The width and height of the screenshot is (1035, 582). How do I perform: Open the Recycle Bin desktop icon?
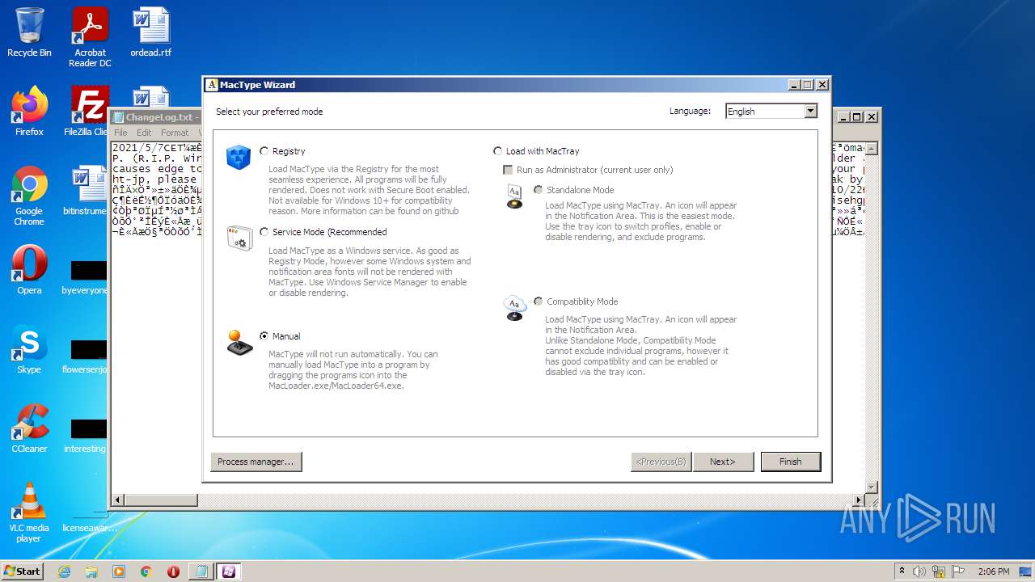pyautogui.click(x=29, y=32)
